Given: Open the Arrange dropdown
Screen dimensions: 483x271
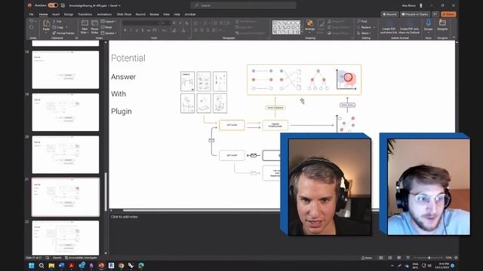Looking at the screenshot, I should (x=310, y=26).
